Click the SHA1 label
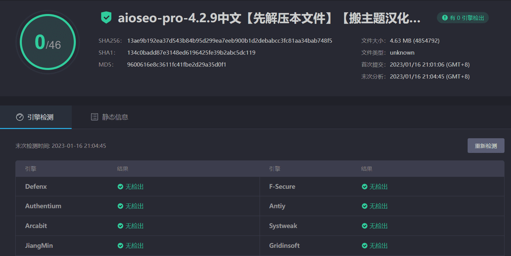This screenshot has width=511, height=256. click(107, 53)
